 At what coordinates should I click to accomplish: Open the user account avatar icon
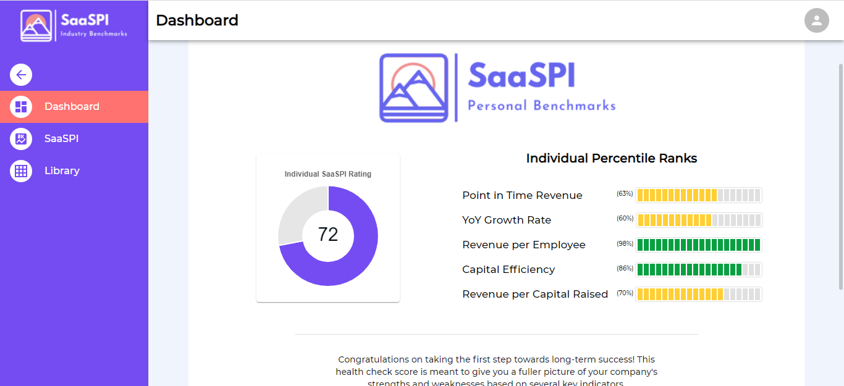coord(816,20)
